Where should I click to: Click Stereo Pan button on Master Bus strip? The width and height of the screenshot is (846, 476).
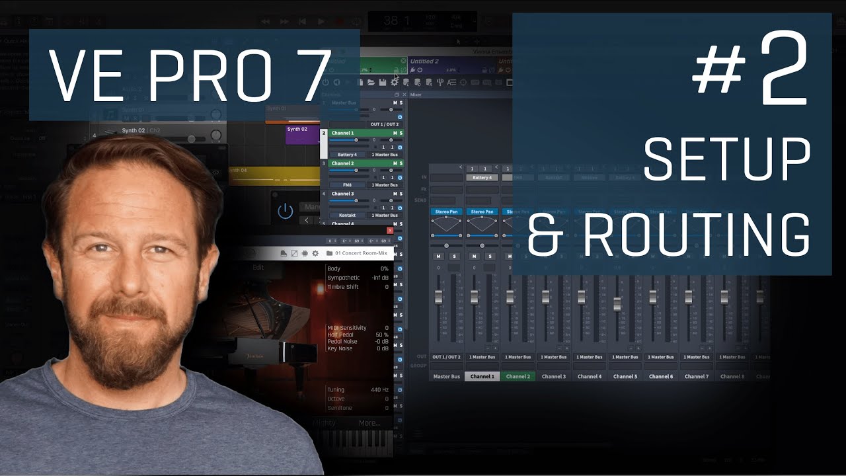pos(447,212)
